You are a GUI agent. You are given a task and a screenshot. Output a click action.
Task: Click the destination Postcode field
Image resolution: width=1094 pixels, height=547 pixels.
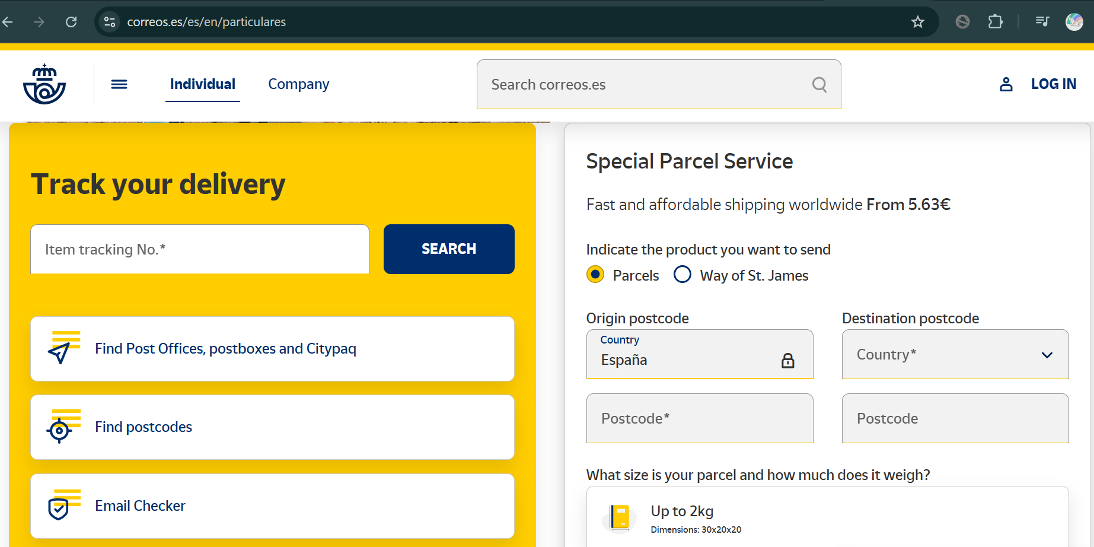(955, 418)
